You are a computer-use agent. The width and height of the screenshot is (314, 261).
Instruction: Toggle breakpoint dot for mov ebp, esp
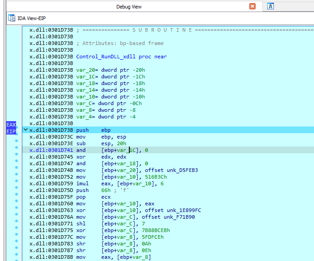pos(17,141)
